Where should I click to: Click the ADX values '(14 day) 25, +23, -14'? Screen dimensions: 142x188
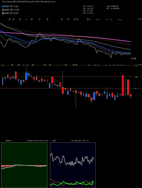point(80,141)
